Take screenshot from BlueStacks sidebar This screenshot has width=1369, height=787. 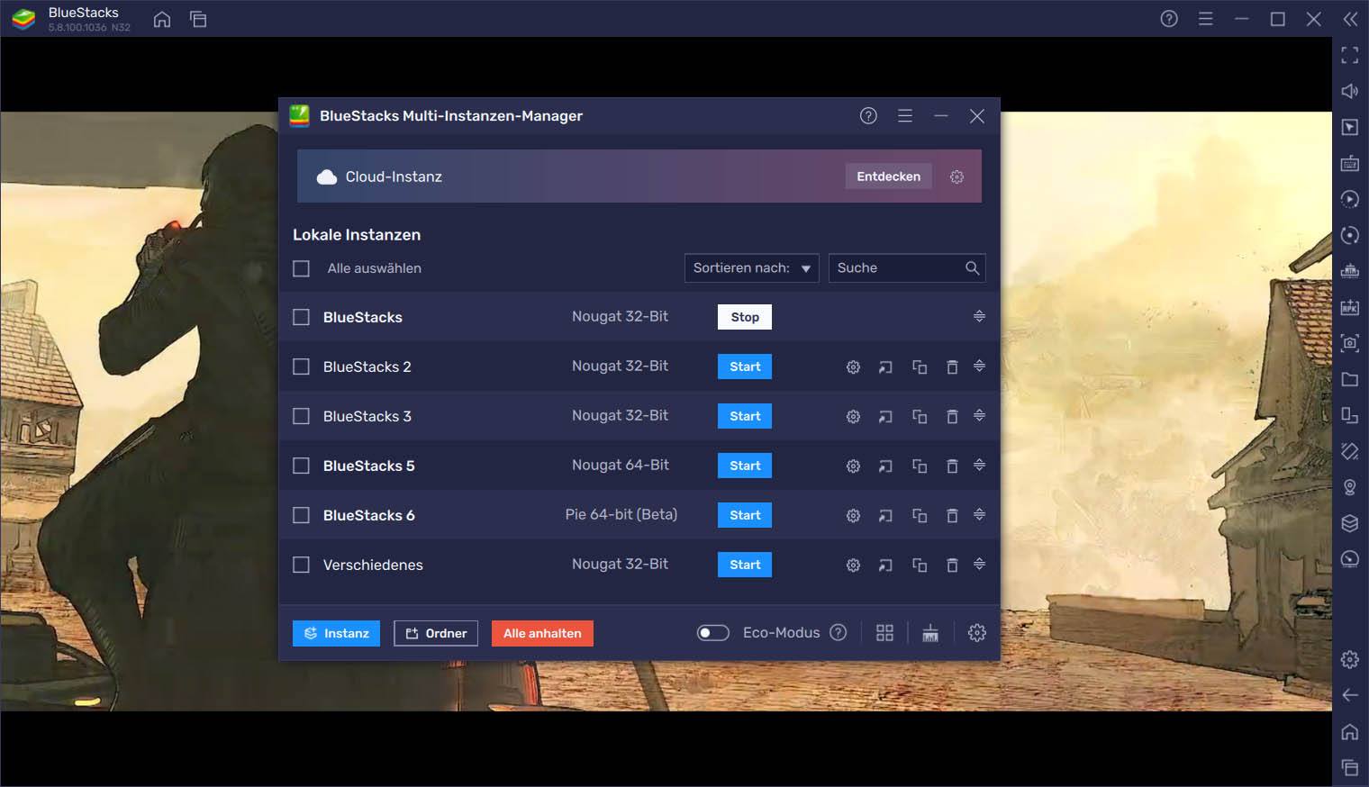[1349, 343]
